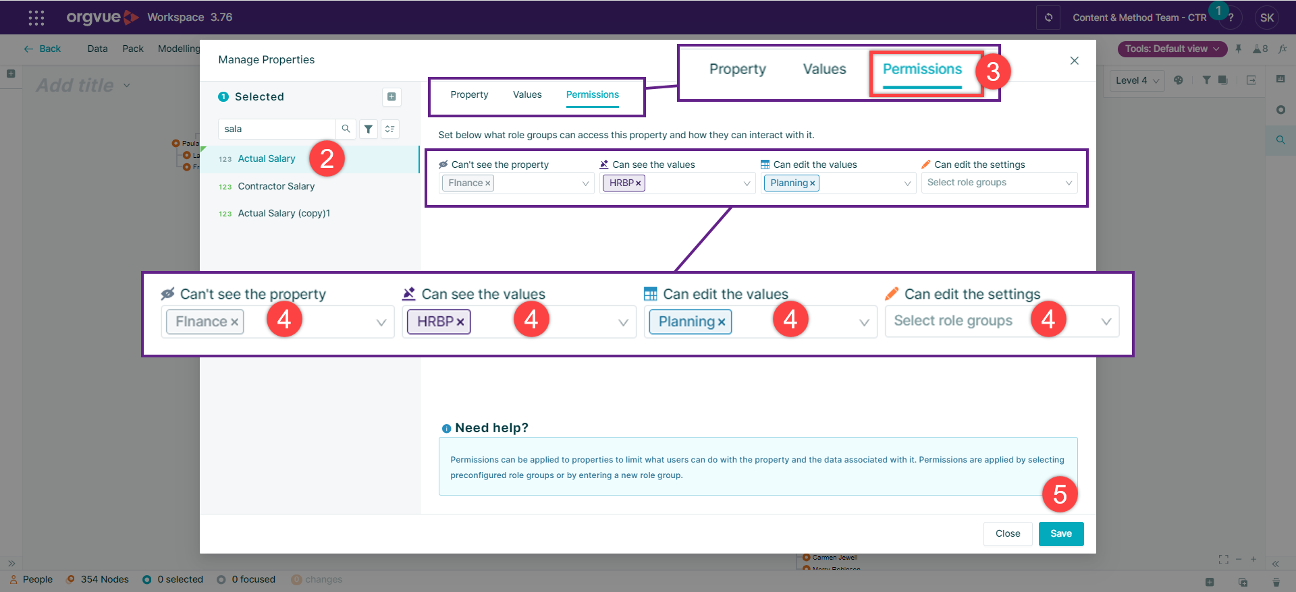The height and width of the screenshot is (592, 1296).
Task: Click the duplicate icon in status bar
Action: (1243, 582)
